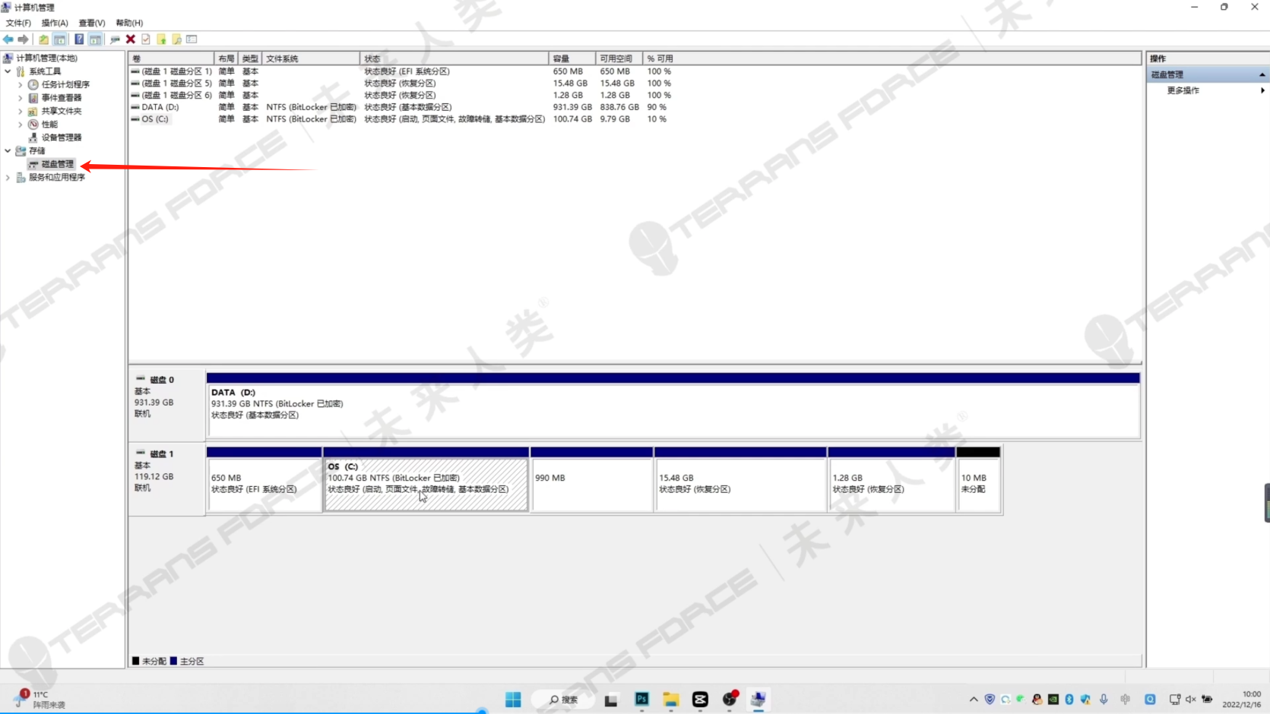The width and height of the screenshot is (1270, 714).
Task: Sort by the 可用空间 column header
Action: pyautogui.click(x=619, y=58)
